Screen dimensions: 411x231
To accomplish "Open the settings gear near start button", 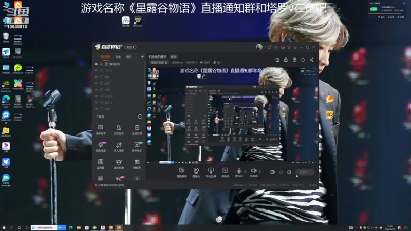I will click(289, 172).
